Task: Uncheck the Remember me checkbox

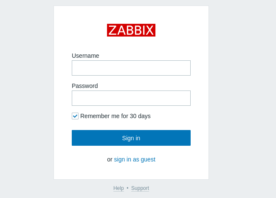Action: click(75, 116)
